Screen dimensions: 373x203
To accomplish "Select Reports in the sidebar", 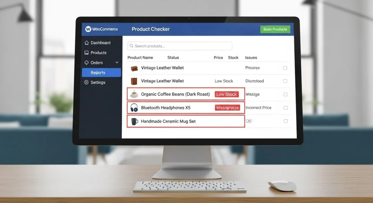I will pyautogui.click(x=98, y=72).
